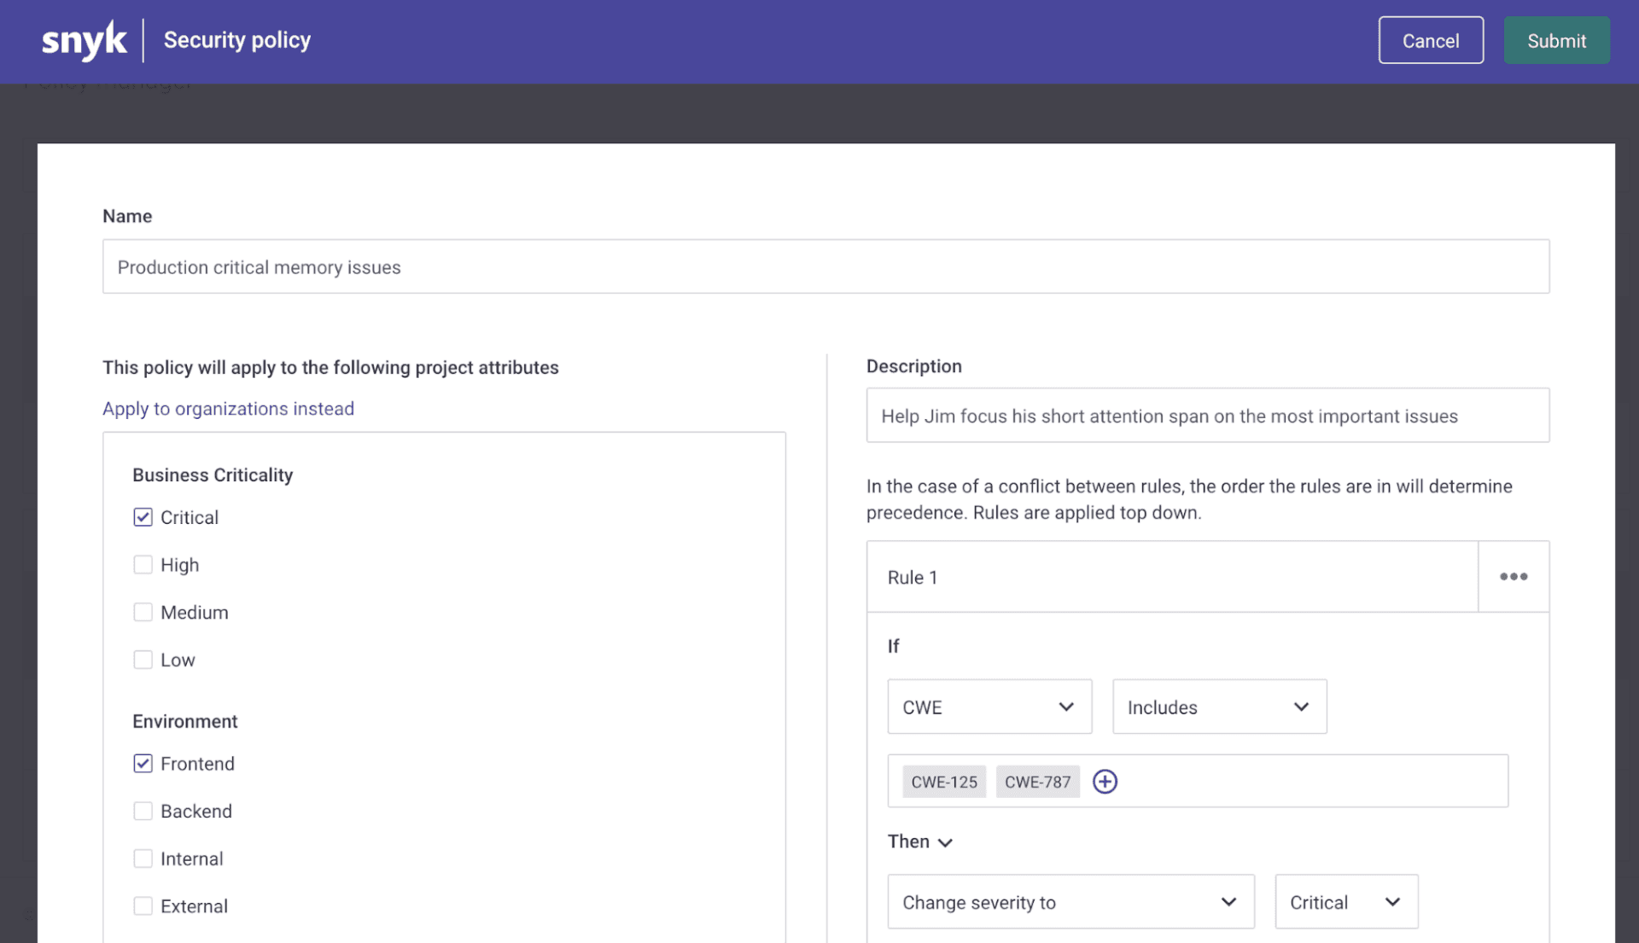Click the Snyk logo icon
The image size is (1639, 943).
[x=84, y=38]
